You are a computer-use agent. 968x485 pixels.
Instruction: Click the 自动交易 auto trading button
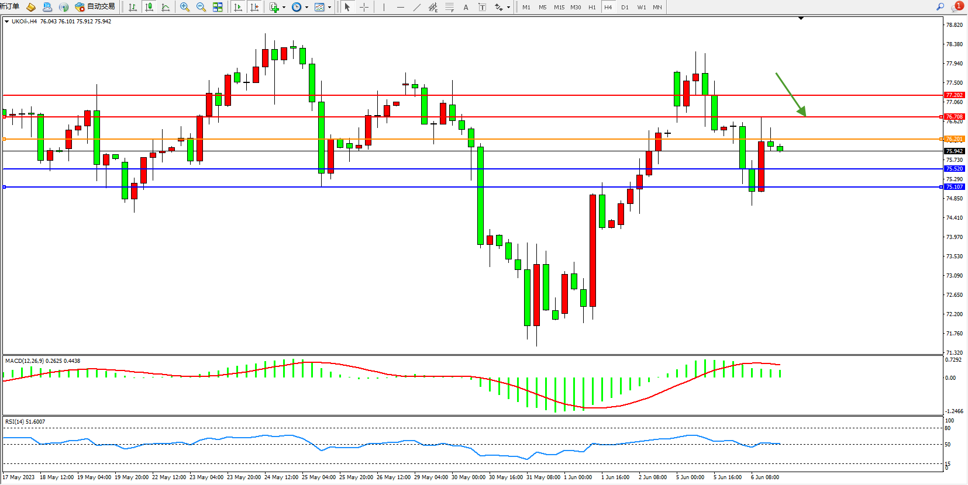coord(95,7)
